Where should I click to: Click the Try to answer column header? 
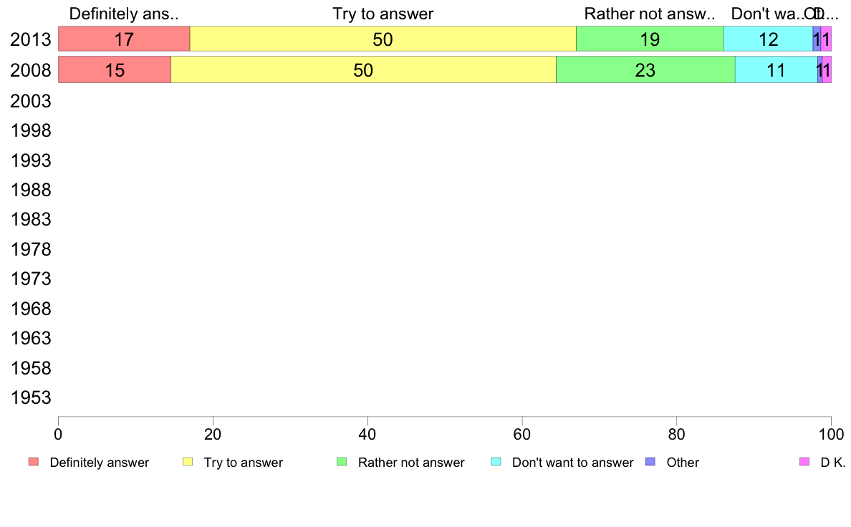pyautogui.click(x=383, y=14)
